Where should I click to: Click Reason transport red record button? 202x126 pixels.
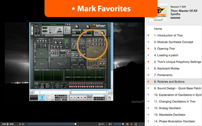85,98
